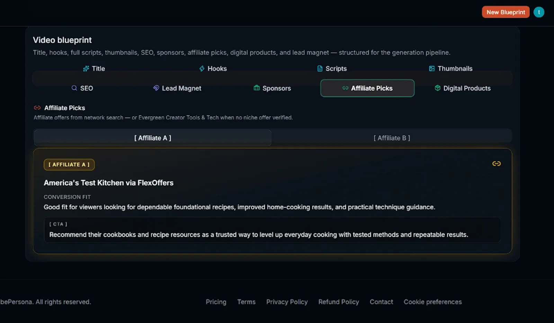Click the lightning bolt Hooks icon
Screen dimensions: 554x323
[x=202, y=69]
